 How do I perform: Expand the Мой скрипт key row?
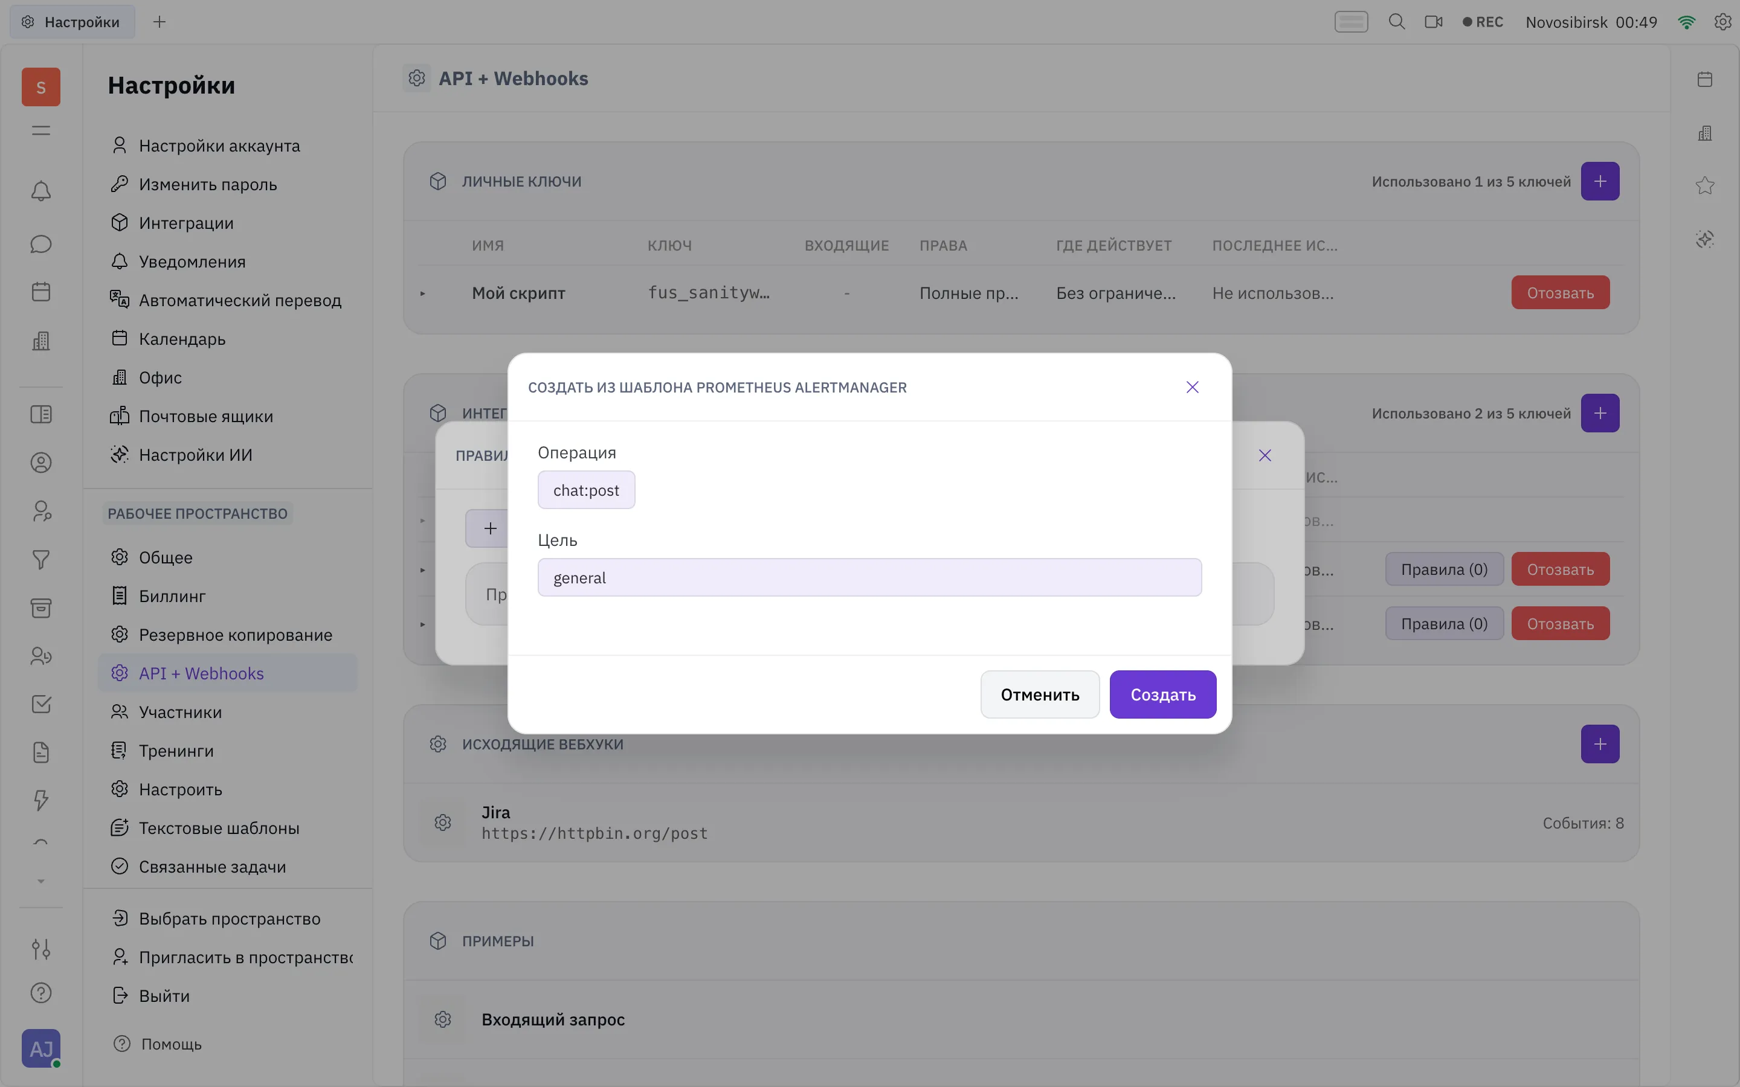pos(423,293)
